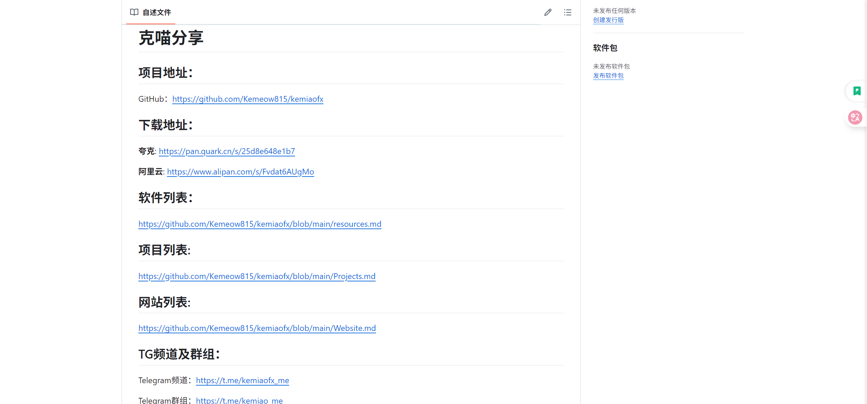Click the 克喵分享 heading

pos(171,38)
